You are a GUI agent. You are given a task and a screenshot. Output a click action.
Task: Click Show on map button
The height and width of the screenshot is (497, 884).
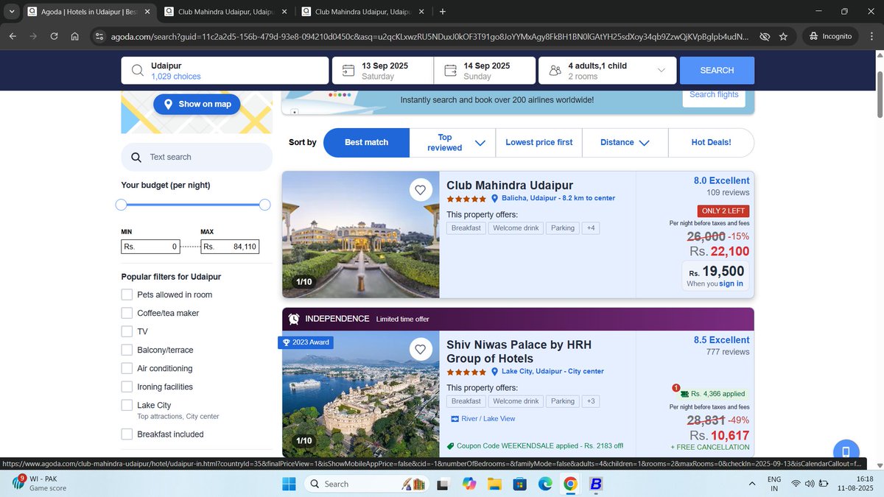pos(197,104)
